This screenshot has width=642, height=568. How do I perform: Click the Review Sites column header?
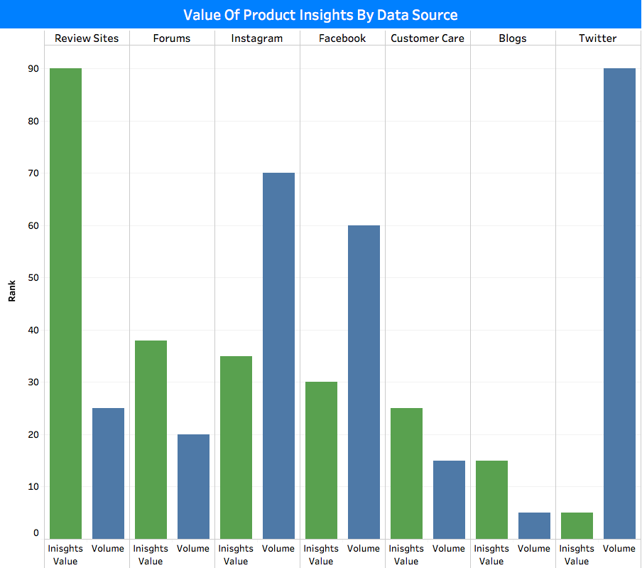click(87, 38)
